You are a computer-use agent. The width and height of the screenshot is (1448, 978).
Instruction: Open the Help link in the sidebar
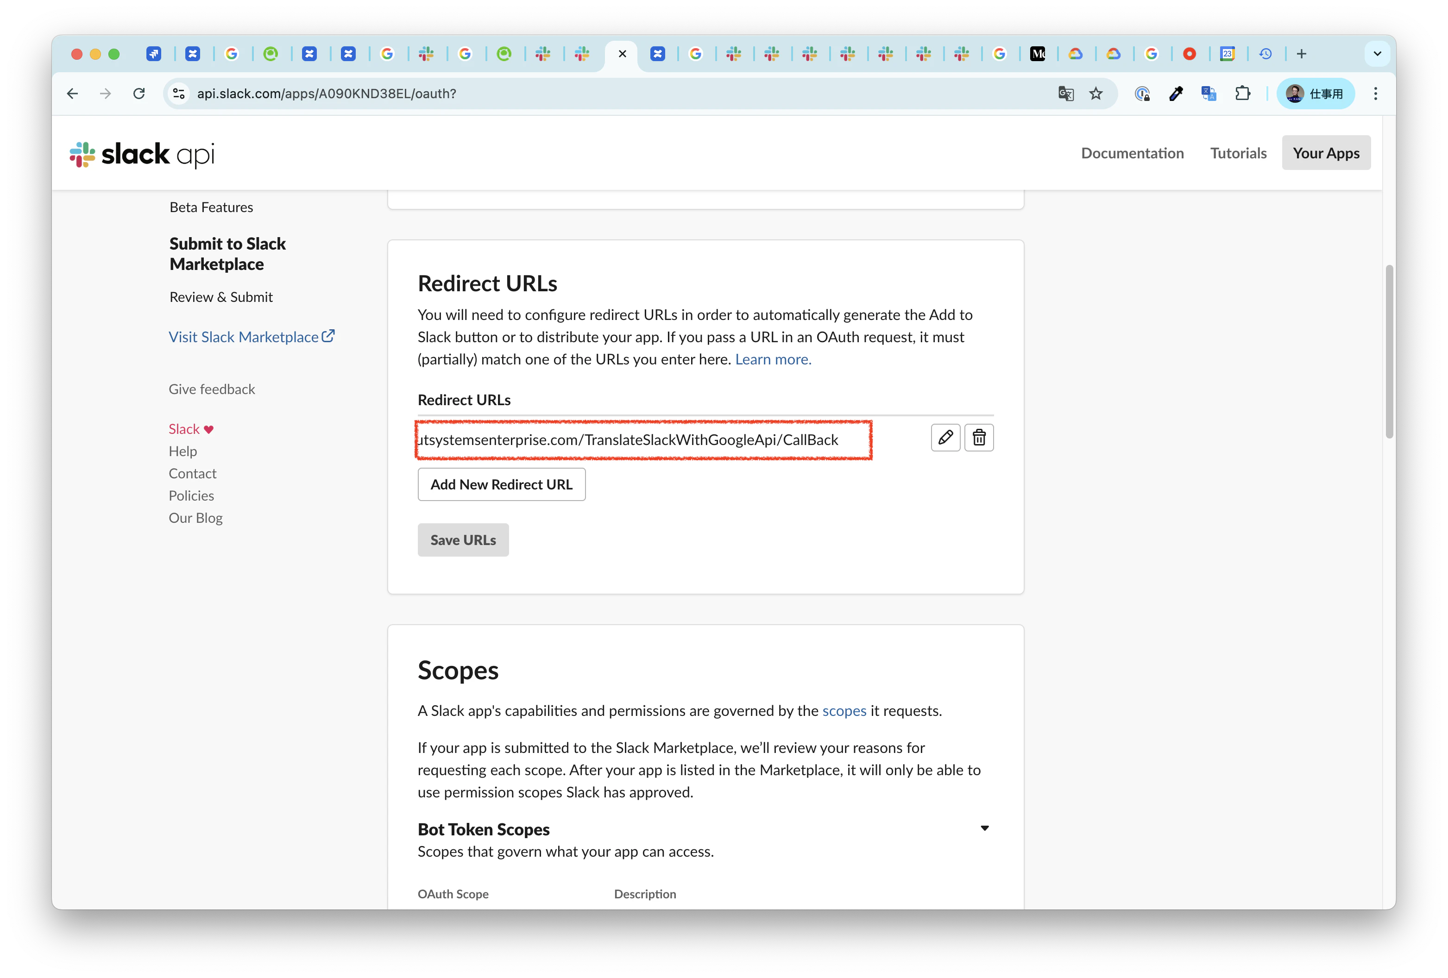coord(183,451)
